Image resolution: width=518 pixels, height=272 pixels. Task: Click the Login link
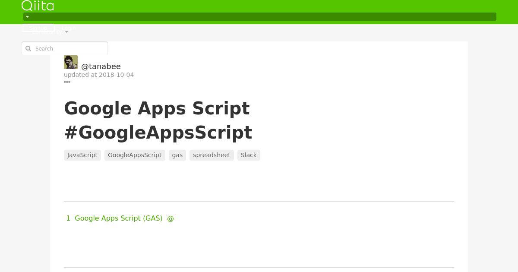coord(69,28)
